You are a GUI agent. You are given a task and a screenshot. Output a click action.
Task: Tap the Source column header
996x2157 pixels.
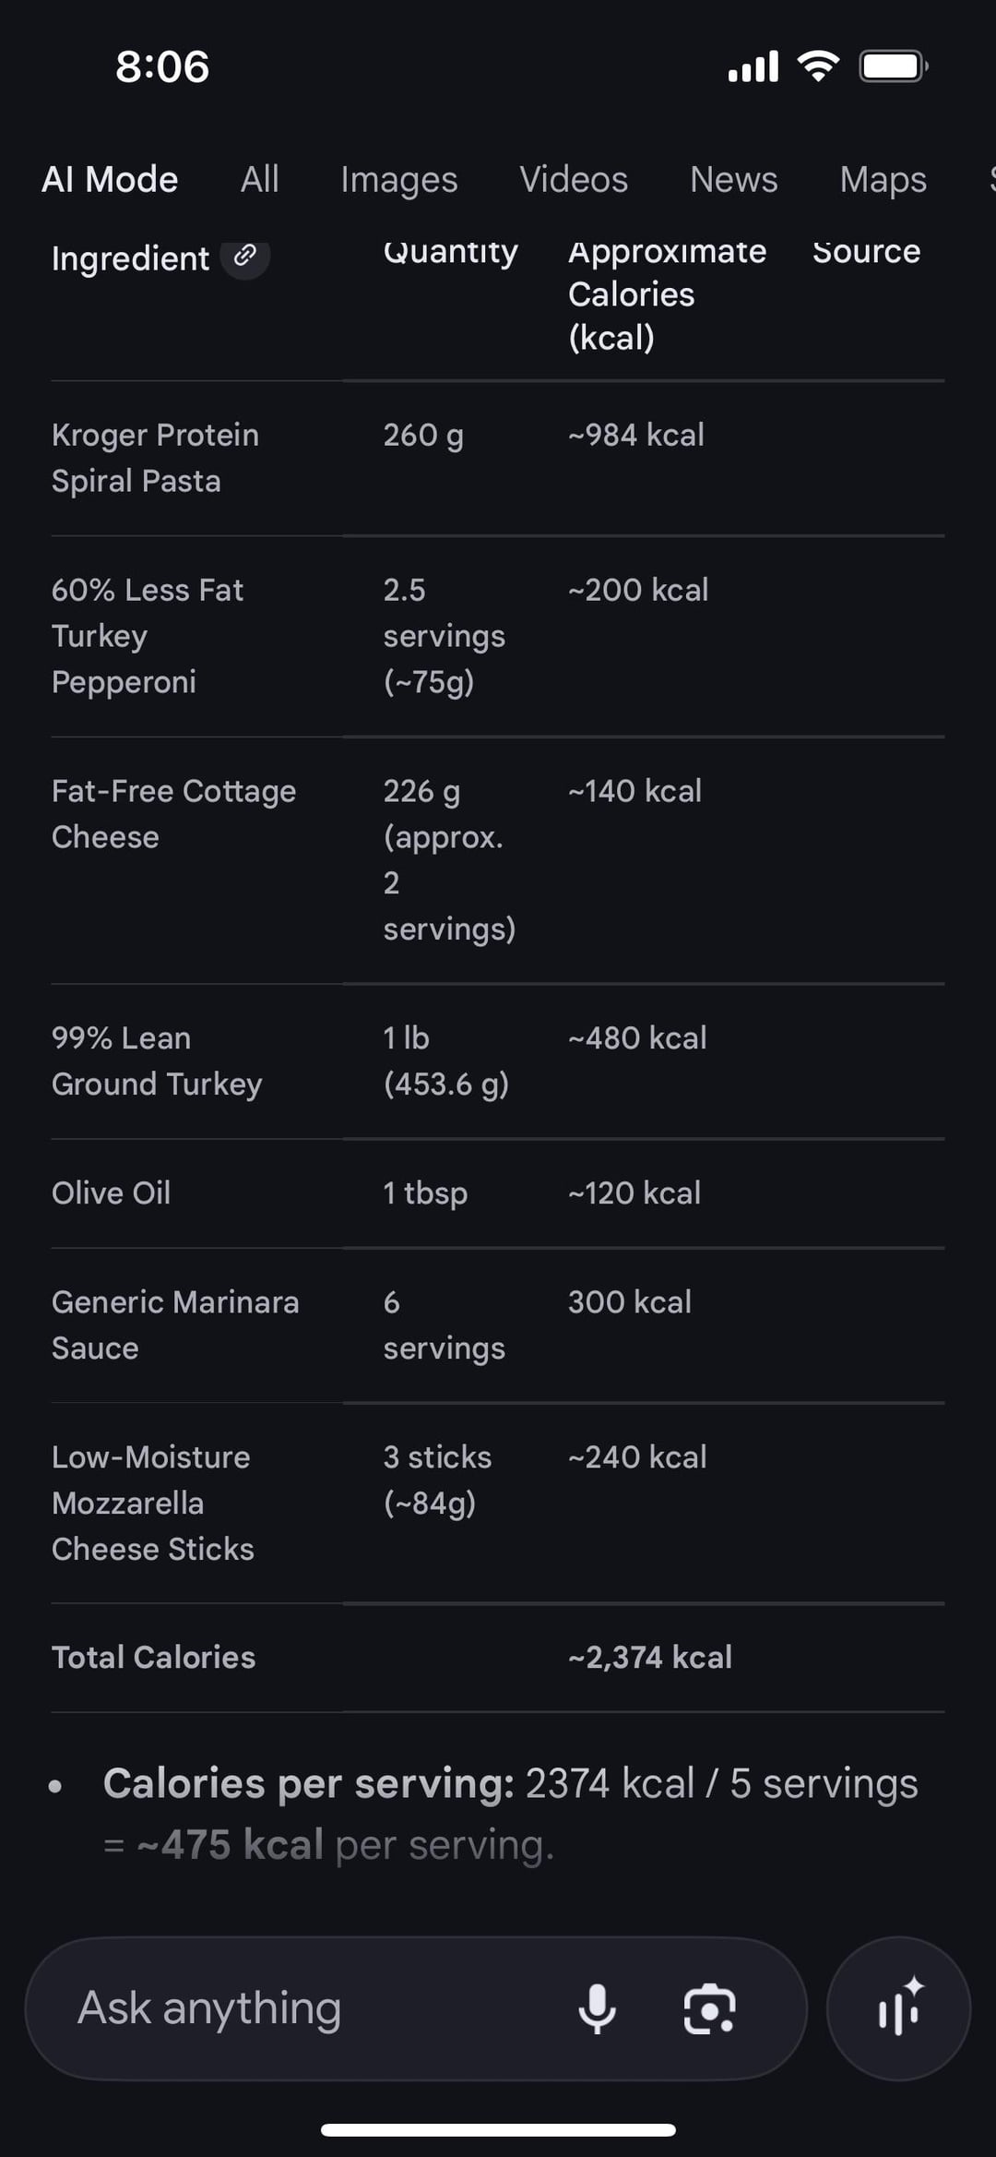[866, 252]
